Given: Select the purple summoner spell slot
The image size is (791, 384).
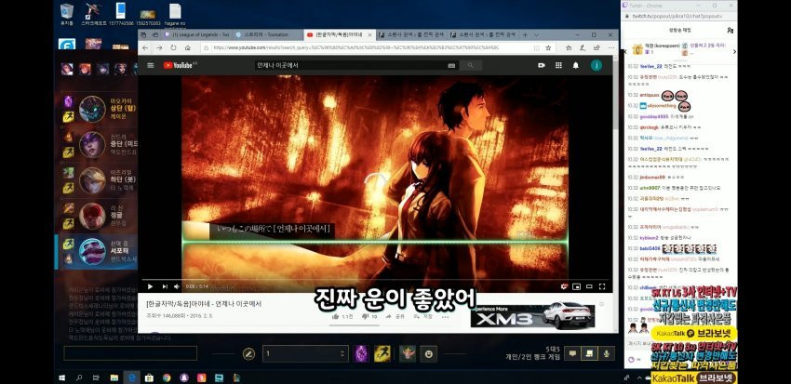Looking at the screenshot, I should pos(361,353).
